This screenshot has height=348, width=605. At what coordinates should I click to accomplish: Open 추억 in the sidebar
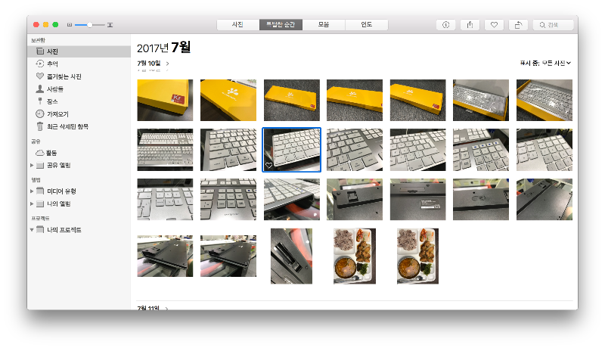click(x=79, y=64)
